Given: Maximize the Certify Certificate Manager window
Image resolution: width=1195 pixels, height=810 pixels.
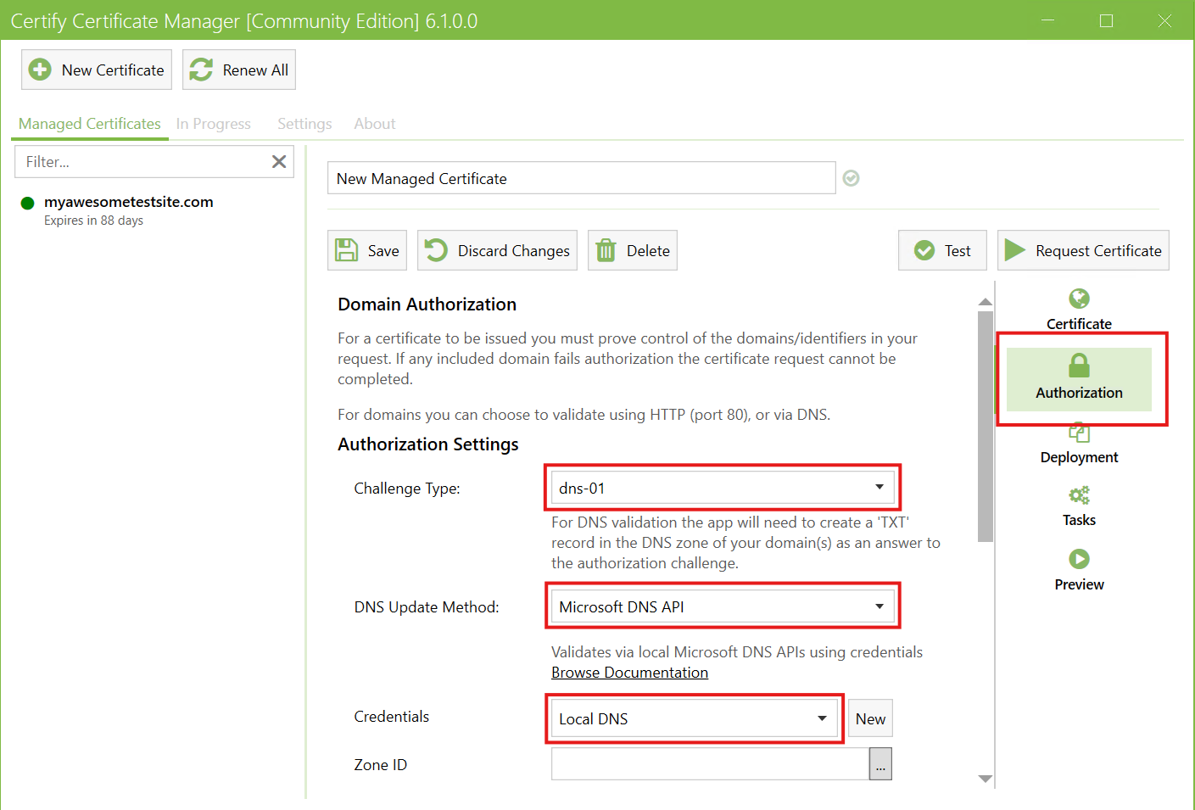Looking at the screenshot, I should point(1106,20).
